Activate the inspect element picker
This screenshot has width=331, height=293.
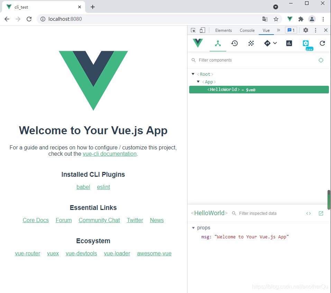[x=193, y=30]
